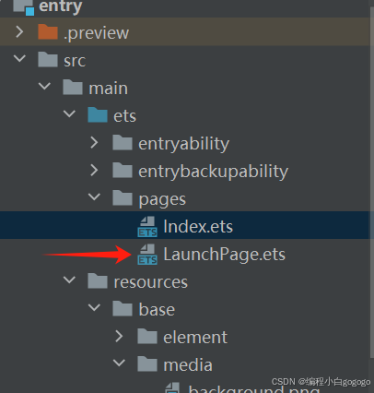The width and height of the screenshot is (374, 393).
Task: Click the entryability folder icon
Action: point(123,142)
